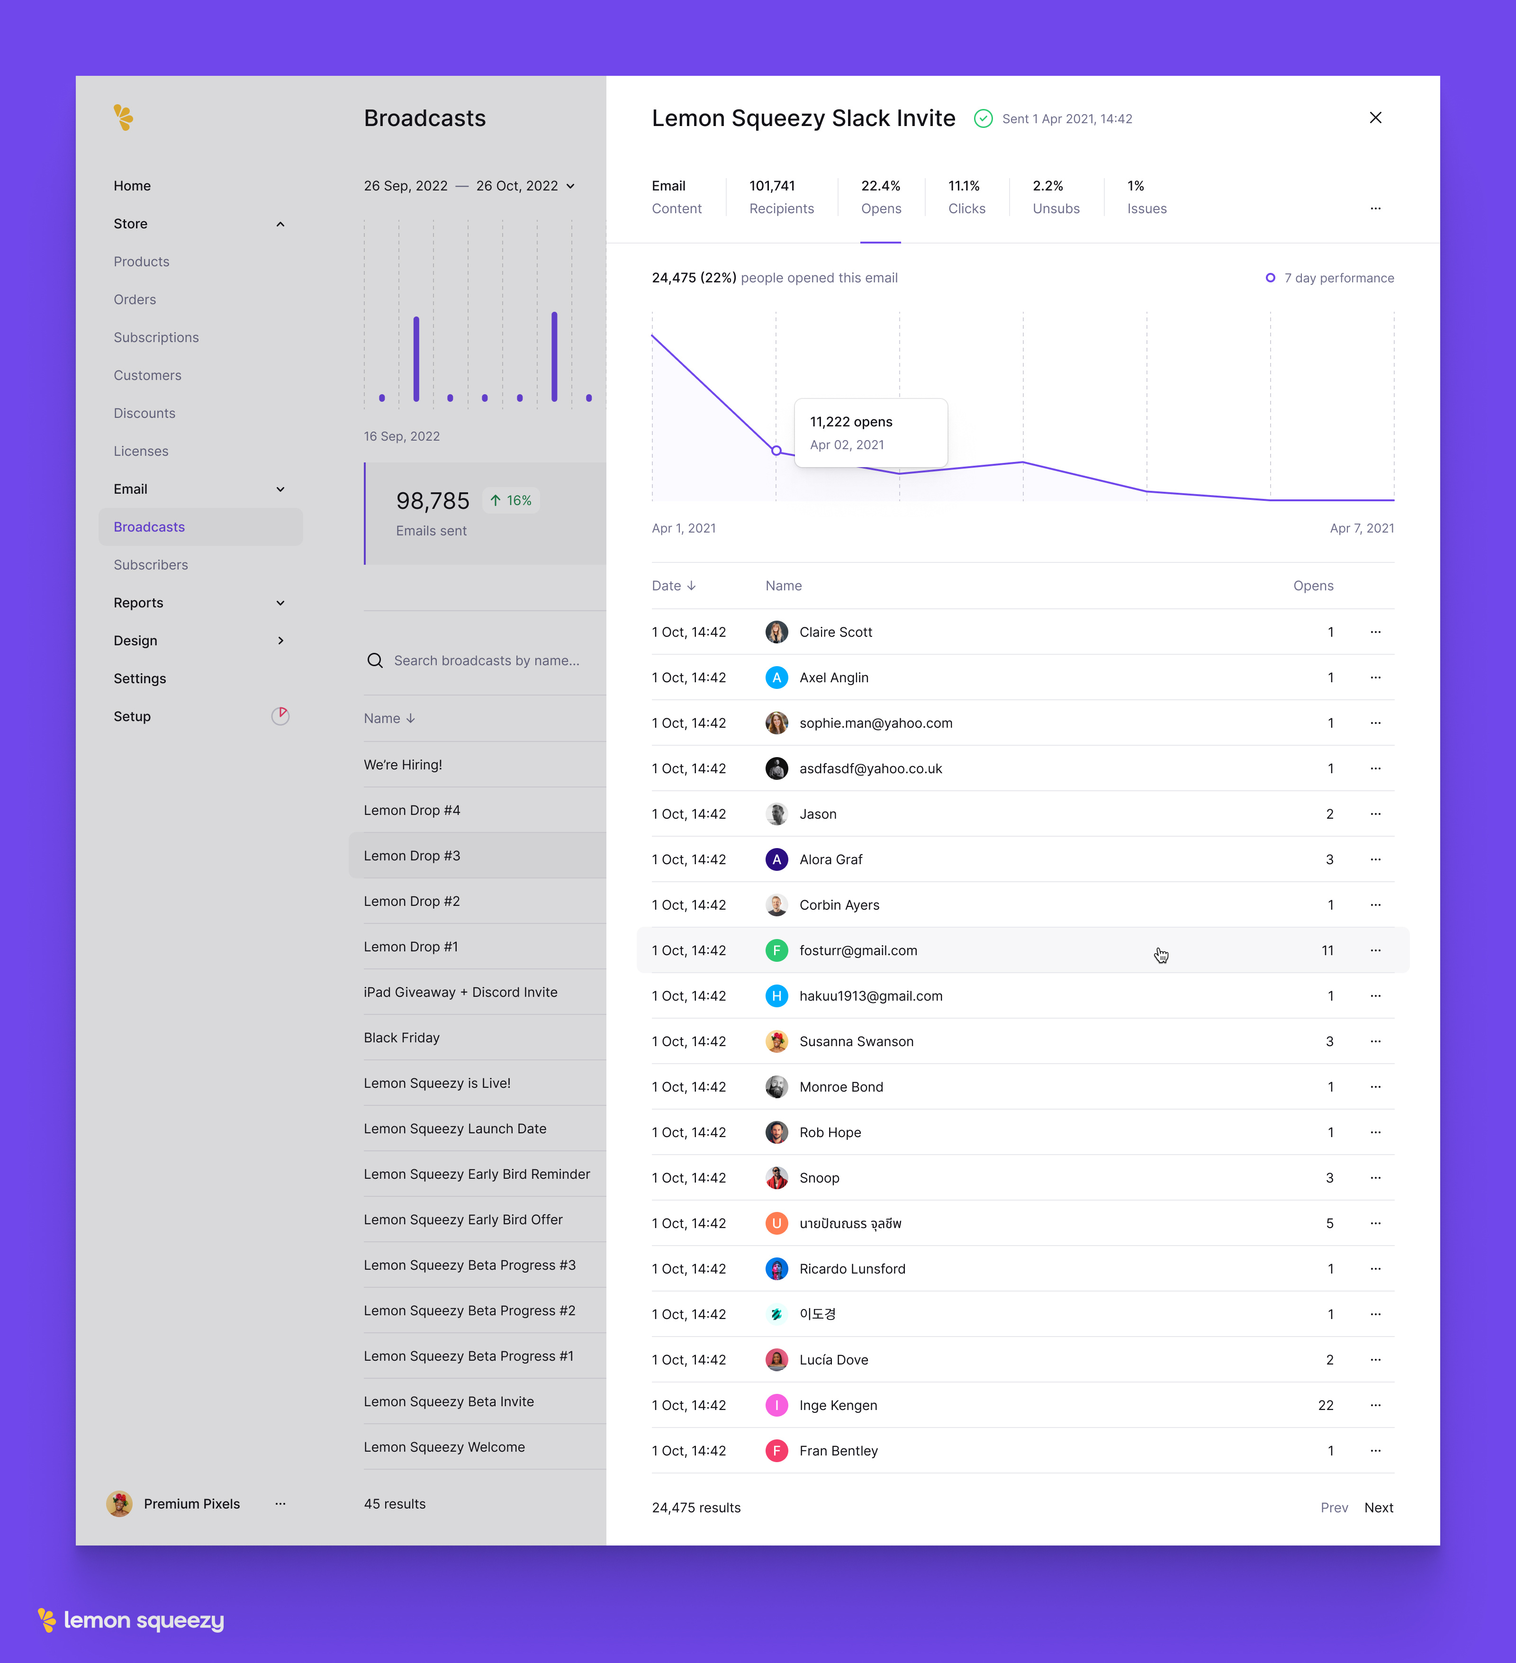The height and width of the screenshot is (1663, 1516).
Task: Collapse the Store section in the sidebar
Action: click(x=280, y=224)
